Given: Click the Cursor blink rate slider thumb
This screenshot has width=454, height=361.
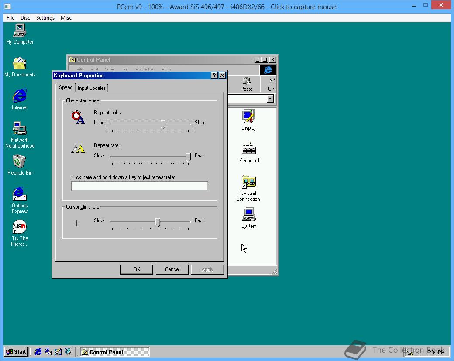Looking at the screenshot, I should pyautogui.click(x=158, y=222).
